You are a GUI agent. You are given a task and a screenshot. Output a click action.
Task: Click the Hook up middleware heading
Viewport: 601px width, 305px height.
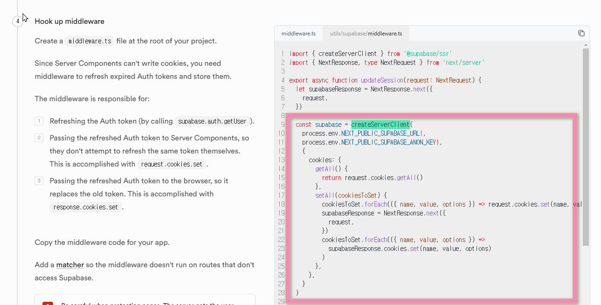pos(70,21)
